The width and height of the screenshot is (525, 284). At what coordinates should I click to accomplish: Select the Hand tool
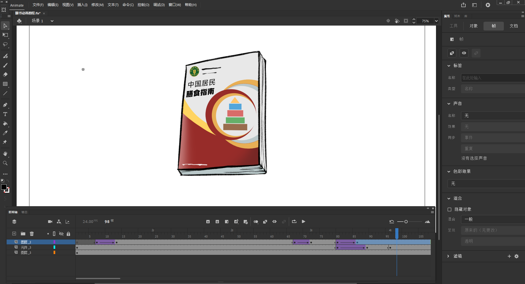[5, 154]
